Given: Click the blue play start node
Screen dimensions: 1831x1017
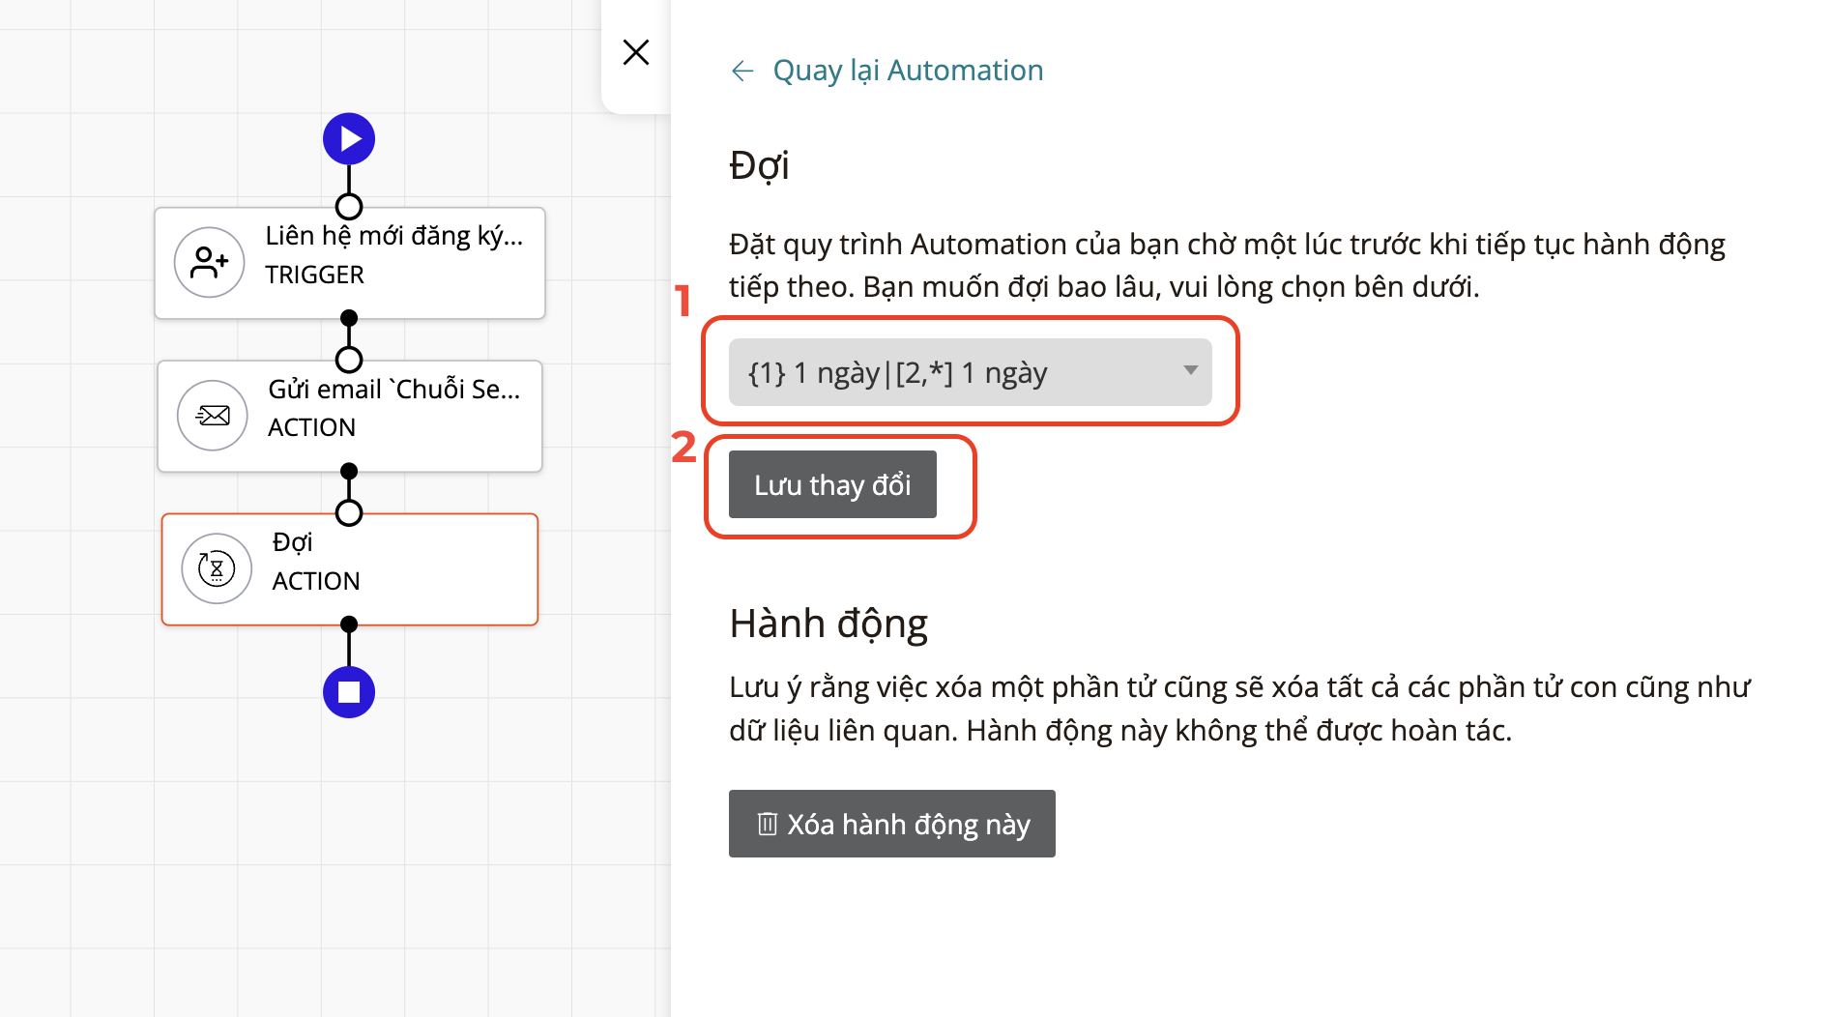Looking at the screenshot, I should tap(349, 139).
